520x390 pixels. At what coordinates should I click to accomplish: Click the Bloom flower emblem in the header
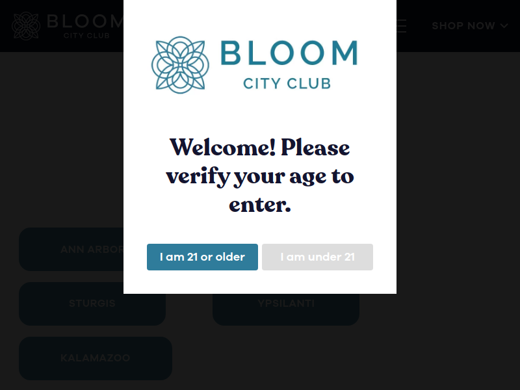[26, 26]
